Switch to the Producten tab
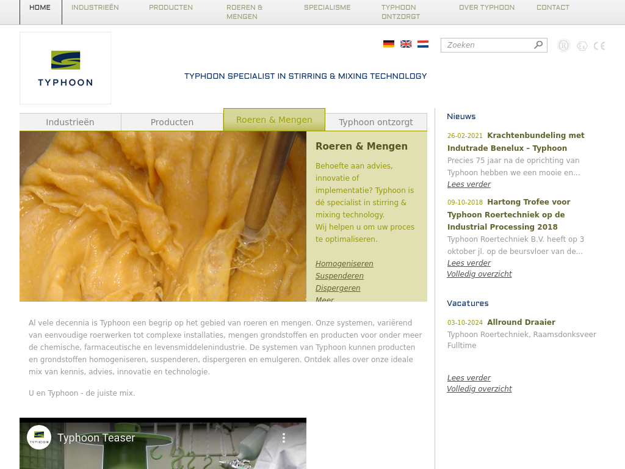 click(x=172, y=122)
